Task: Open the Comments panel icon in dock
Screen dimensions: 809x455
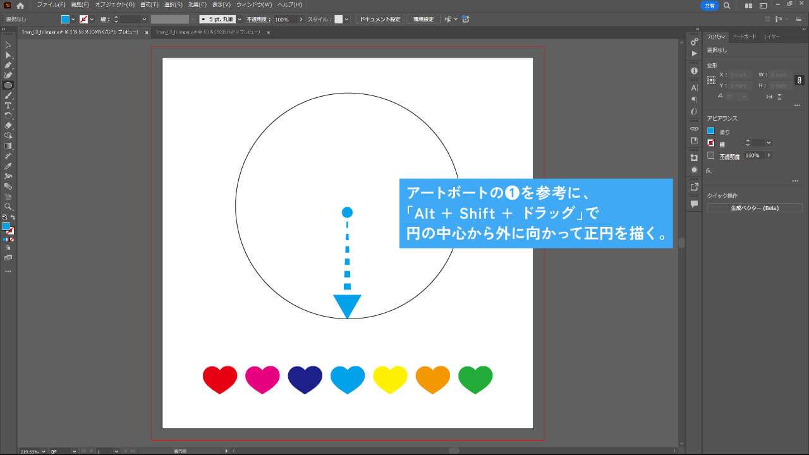Action: [x=694, y=204]
